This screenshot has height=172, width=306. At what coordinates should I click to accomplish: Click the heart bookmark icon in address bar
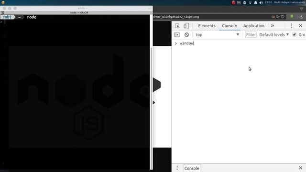tap(283, 17)
